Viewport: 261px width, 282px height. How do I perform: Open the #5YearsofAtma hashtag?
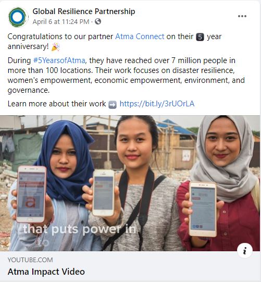[59, 60]
